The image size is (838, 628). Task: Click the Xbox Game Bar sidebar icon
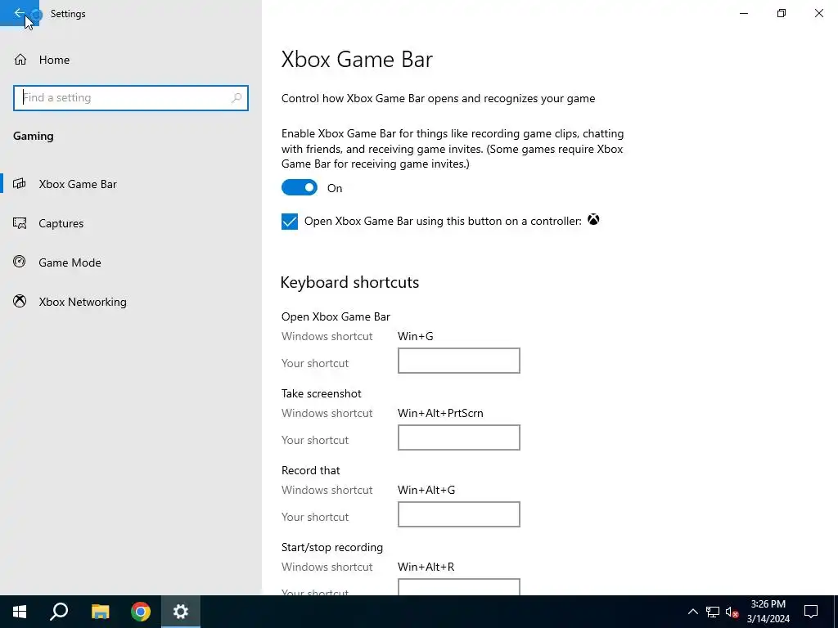pyautogui.click(x=20, y=184)
